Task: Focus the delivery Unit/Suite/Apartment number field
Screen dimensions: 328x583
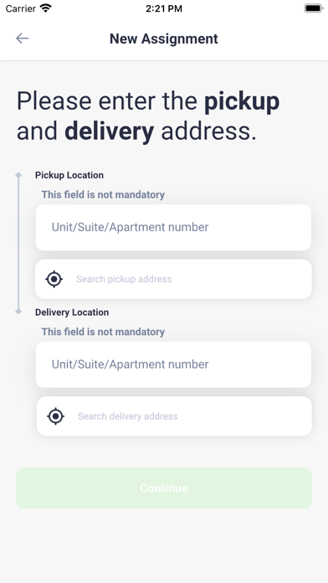Action: click(x=173, y=364)
